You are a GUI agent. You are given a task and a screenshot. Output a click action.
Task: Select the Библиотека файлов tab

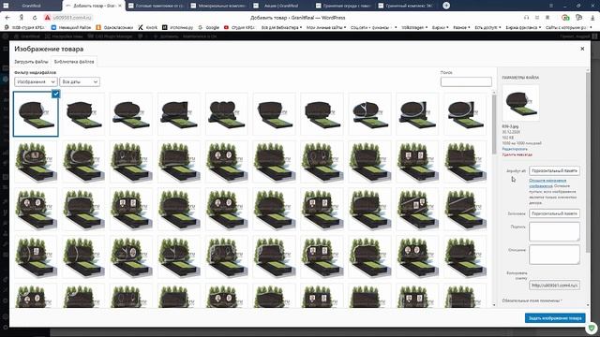(74, 62)
